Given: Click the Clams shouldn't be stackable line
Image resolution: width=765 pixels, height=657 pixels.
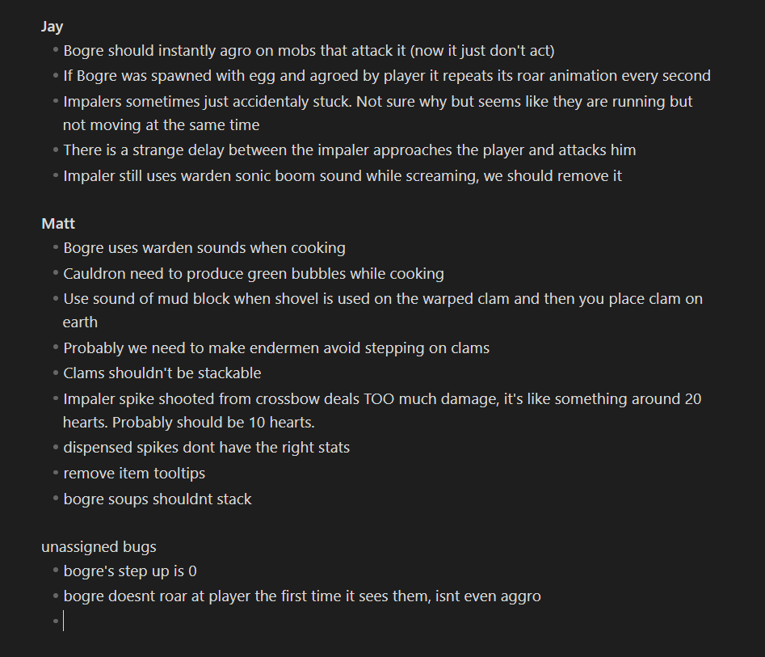Looking at the screenshot, I should tap(162, 373).
